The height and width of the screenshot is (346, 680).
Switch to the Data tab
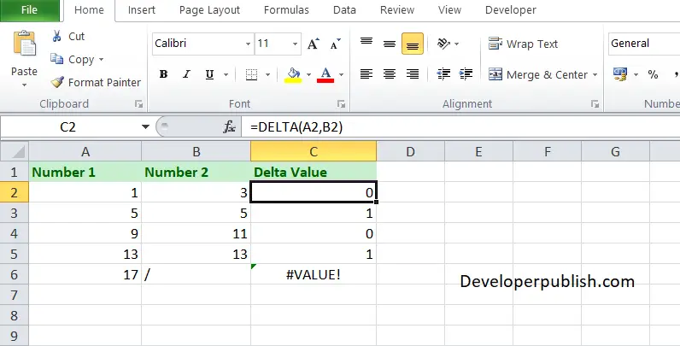344,10
